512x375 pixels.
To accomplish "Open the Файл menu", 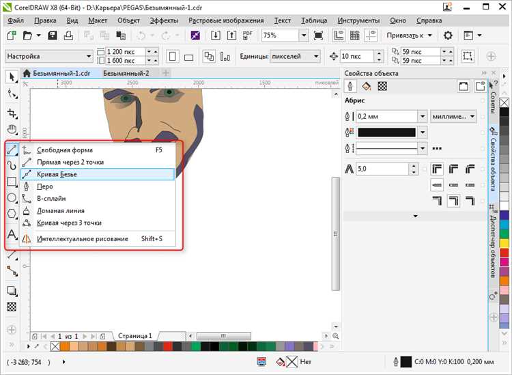I will pyautogui.click(x=16, y=20).
